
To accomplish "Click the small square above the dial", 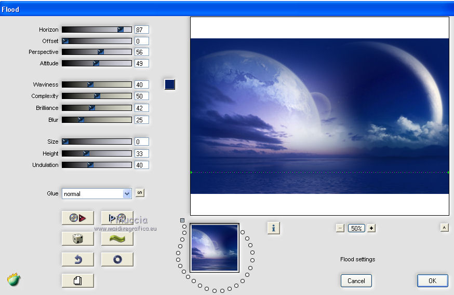I will pyautogui.click(x=182, y=220).
